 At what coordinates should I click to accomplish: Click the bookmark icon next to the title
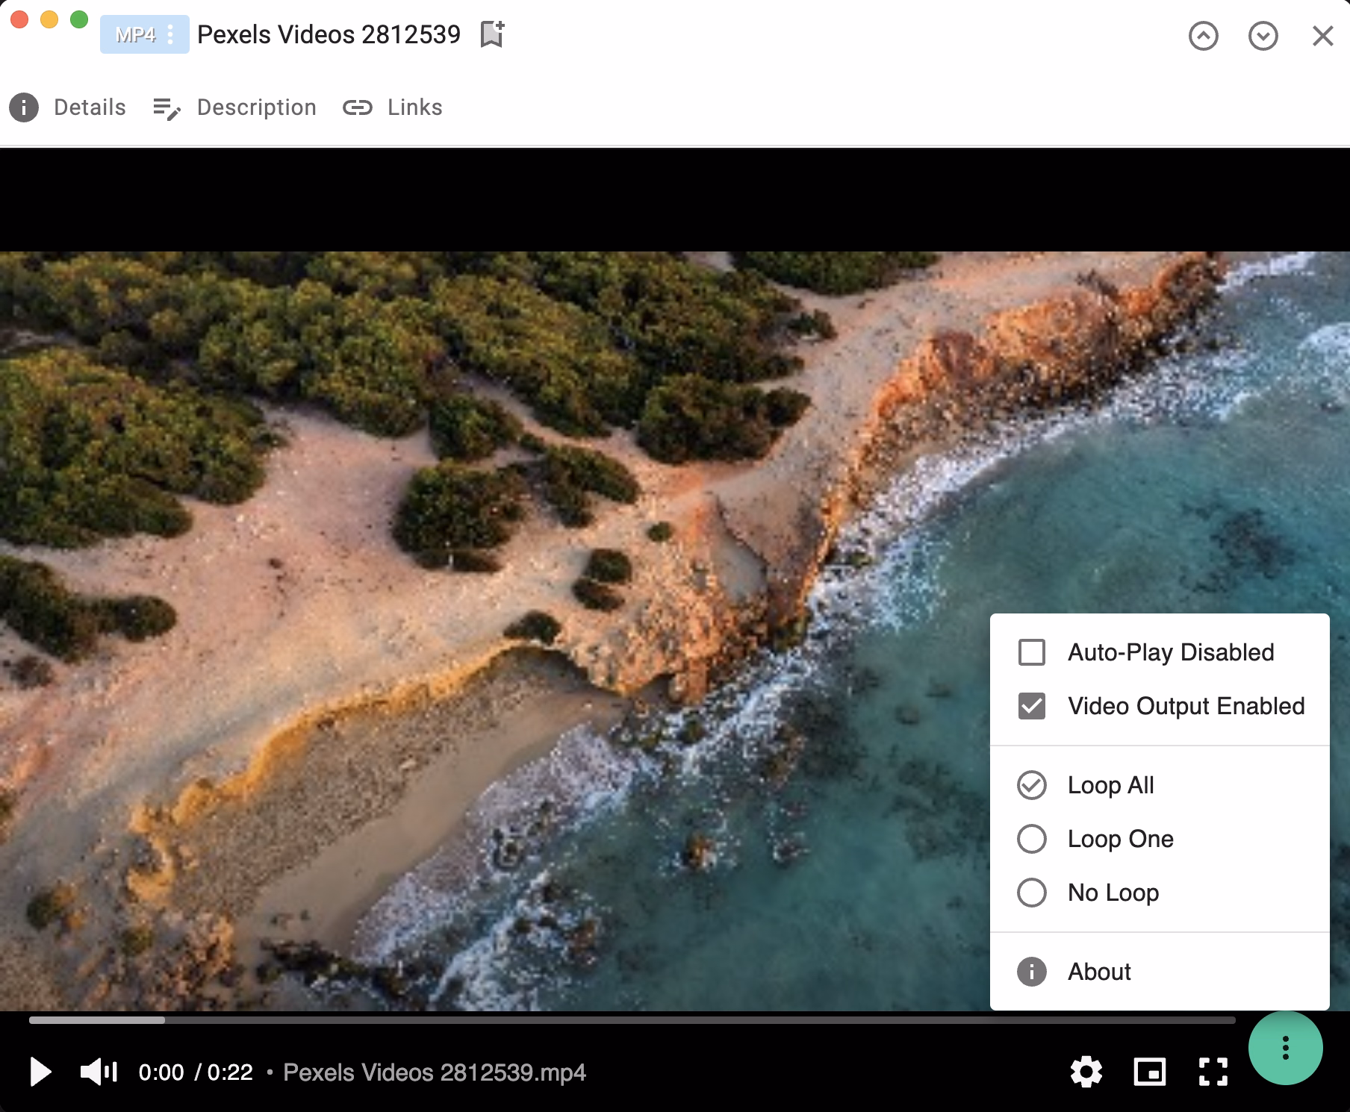tap(491, 34)
